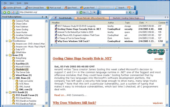Open the web search box dropdown arrow
The height and width of the screenshot is (107, 170).
point(127,12)
